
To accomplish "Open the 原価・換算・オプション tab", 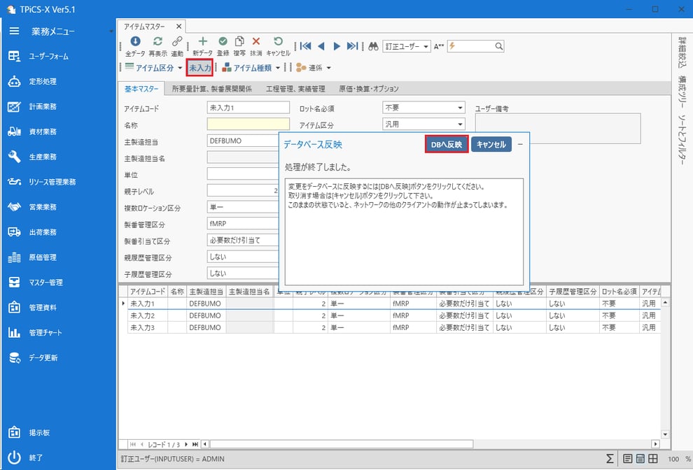I will pyautogui.click(x=368, y=89).
